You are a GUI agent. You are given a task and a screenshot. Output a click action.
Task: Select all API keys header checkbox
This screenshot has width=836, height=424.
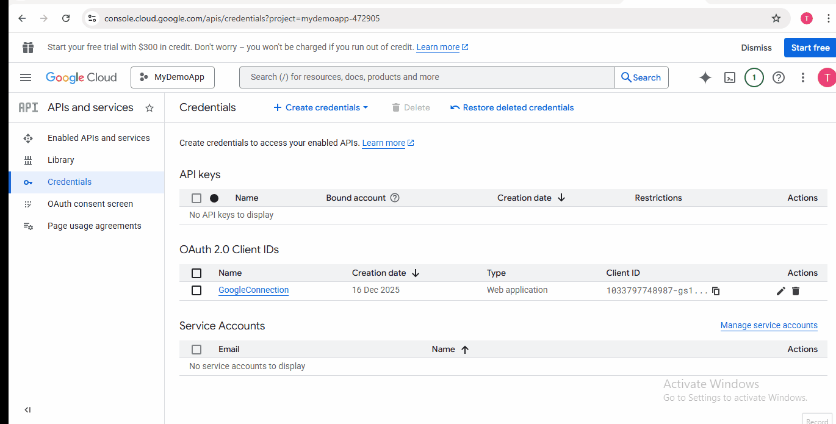click(x=196, y=198)
